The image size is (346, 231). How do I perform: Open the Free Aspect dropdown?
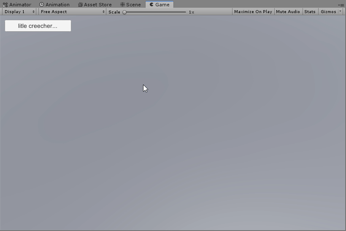coord(73,12)
